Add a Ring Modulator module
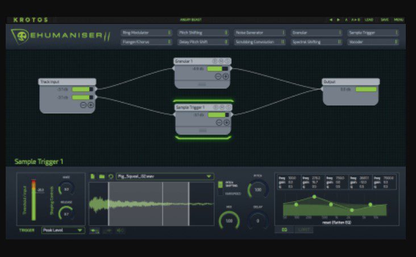This screenshot has height=257, width=416. (x=147, y=32)
